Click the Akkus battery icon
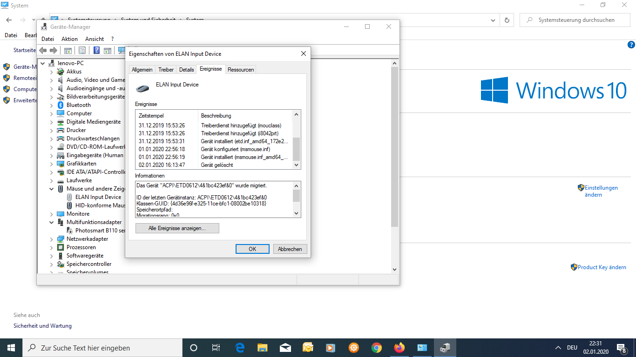 pos(61,72)
